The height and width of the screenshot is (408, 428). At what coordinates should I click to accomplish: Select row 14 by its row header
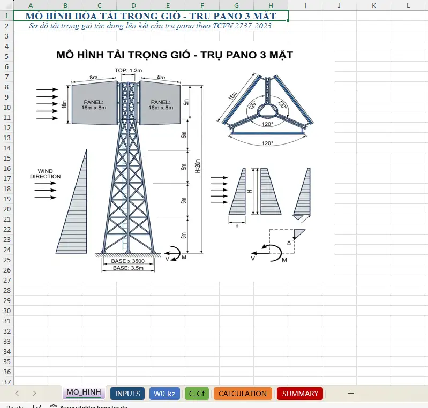(6, 148)
